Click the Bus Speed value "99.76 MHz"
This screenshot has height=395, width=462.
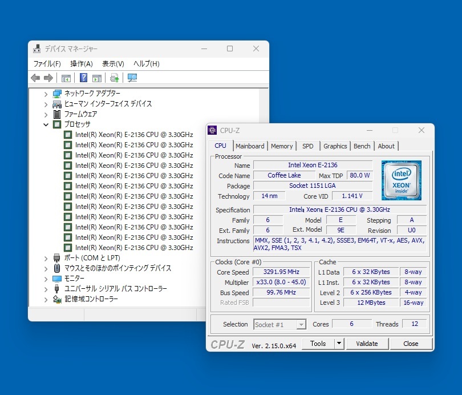click(x=281, y=292)
